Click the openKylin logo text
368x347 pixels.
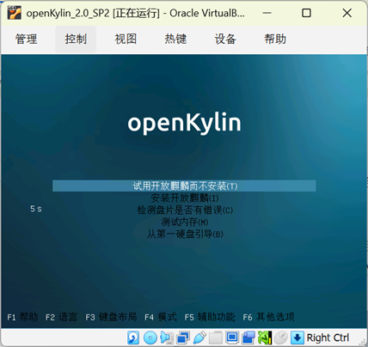(x=184, y=124)
